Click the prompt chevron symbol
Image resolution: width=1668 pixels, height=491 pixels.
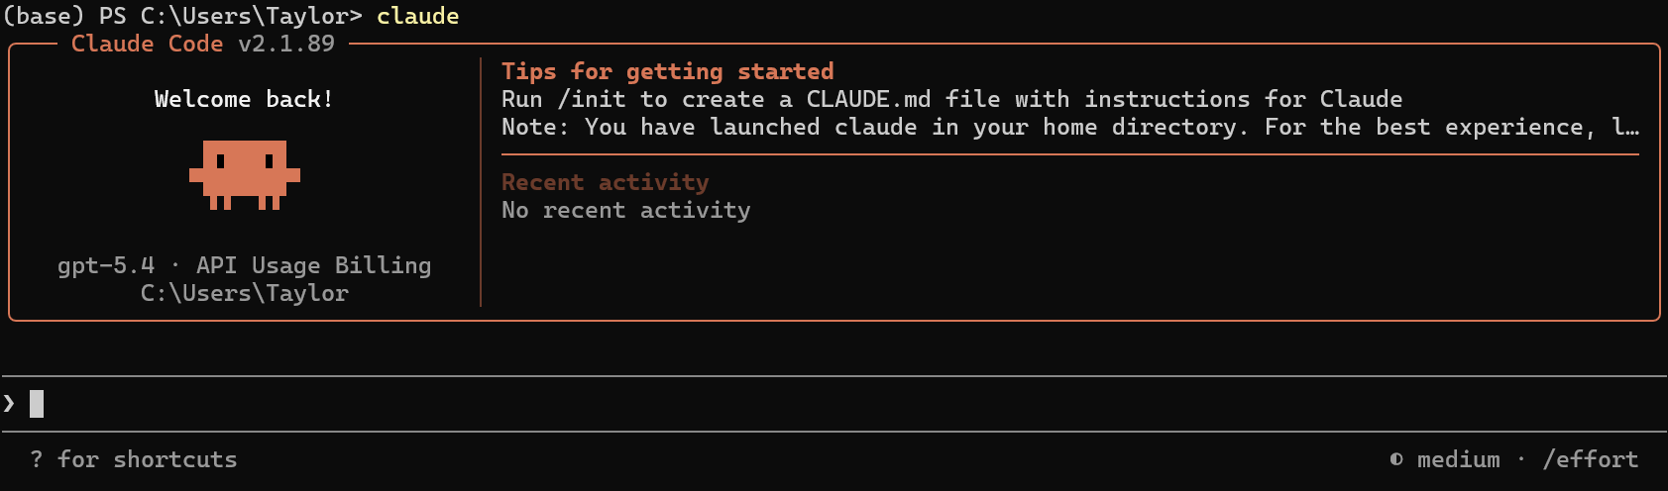click(x=9, y=403)
